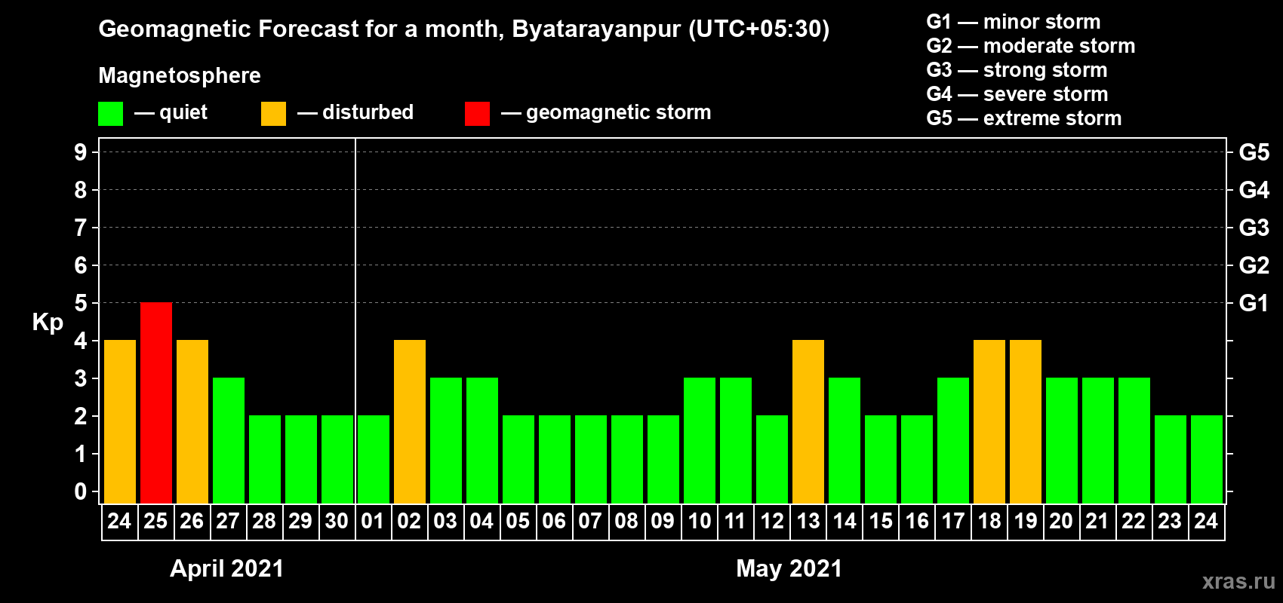
Task: Click the red geomagnetic storm legend swatch
Action: click(477, 114)
